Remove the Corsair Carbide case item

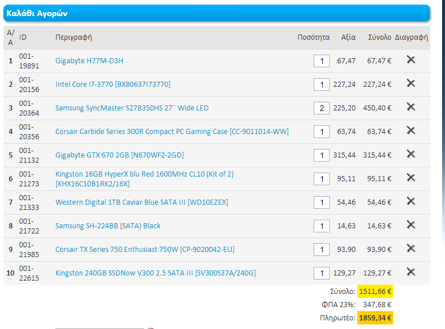(411, 131)
